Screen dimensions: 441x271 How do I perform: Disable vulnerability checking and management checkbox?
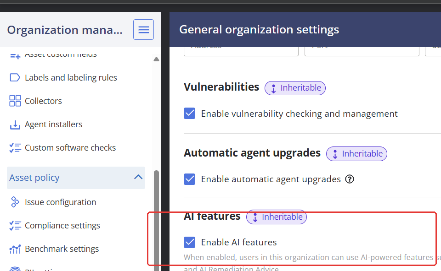click(190, 114)
